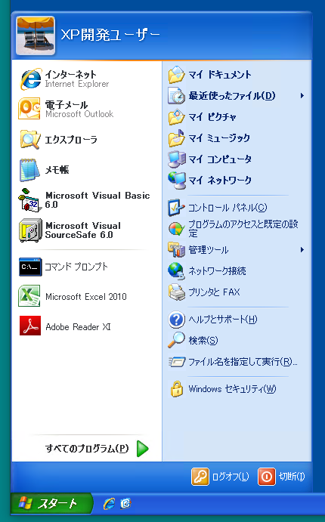The height and width of the screenshot is (522, 325).
Task: Launch メモ帳 notepad icon
Action: [x=29, y=170]
